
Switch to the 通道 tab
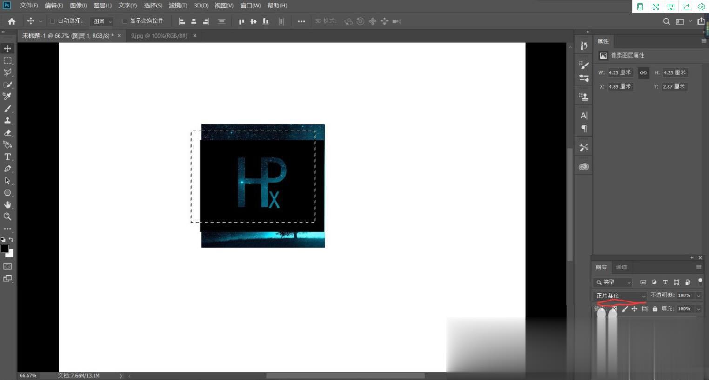(x=621, y=267)
